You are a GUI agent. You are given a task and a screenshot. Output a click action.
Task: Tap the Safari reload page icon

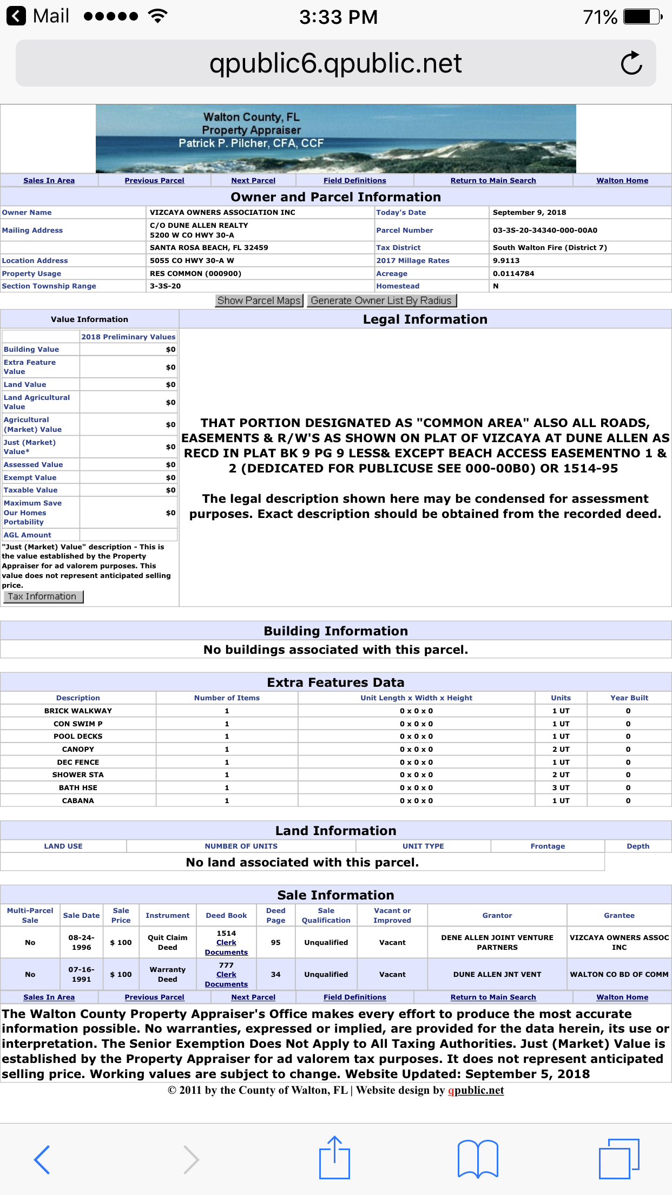pos(631,63)
